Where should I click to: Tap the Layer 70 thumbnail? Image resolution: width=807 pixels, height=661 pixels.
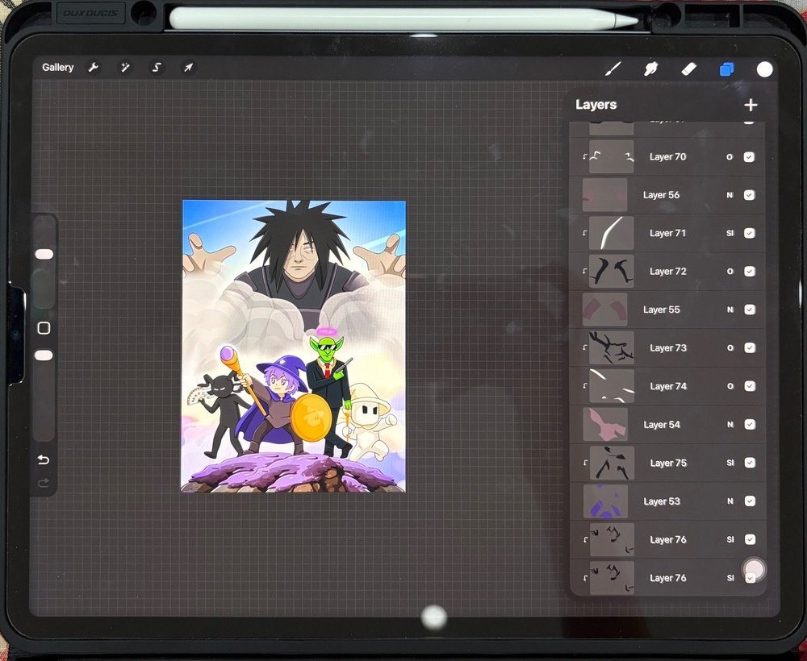(x=612, y=156)
